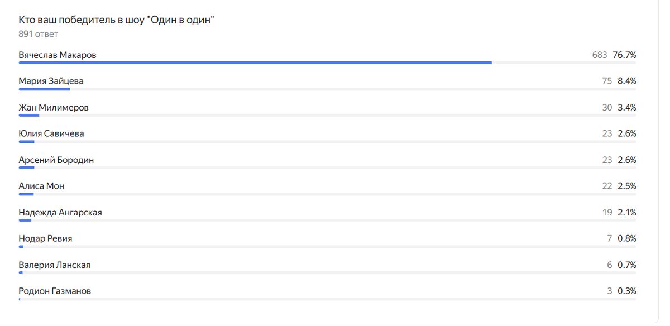This screenshot has height=326, width=670.
Task: Click the poll title "Кто ваш победитель"
Action: 117,20
